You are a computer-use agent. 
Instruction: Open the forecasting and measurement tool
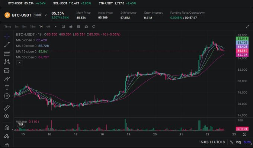pos(7,70)
